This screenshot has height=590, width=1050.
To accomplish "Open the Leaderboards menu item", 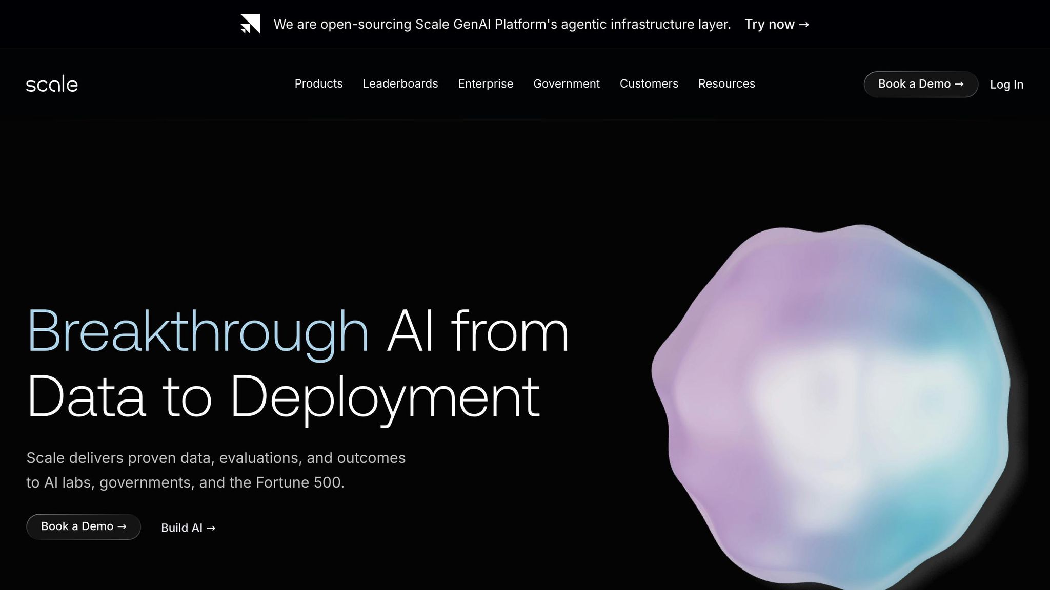I will (400, 83).
